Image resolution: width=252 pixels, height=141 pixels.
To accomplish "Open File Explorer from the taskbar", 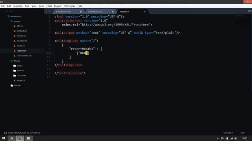I will point(29,138).
